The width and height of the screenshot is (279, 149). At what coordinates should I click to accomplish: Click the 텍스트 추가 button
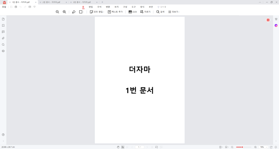pos(115,12)
